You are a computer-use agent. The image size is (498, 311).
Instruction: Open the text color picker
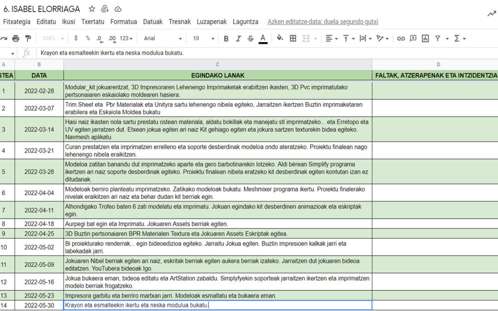tap(263, 39)
